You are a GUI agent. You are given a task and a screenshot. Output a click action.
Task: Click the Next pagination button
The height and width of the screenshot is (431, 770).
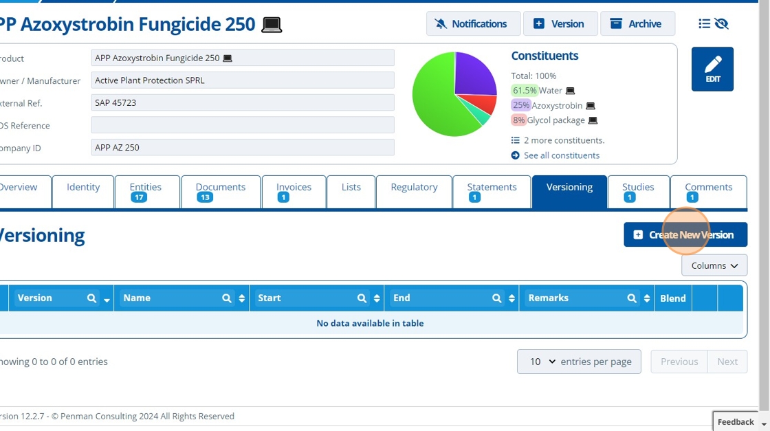coord(727,362)
